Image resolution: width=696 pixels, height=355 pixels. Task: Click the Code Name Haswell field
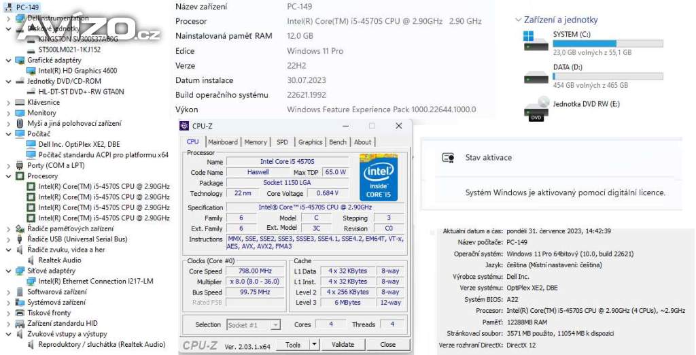[x=258, y=172]
